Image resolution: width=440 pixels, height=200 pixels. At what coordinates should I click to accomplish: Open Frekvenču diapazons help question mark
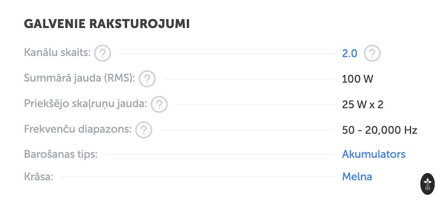click(x=144, y=130)
